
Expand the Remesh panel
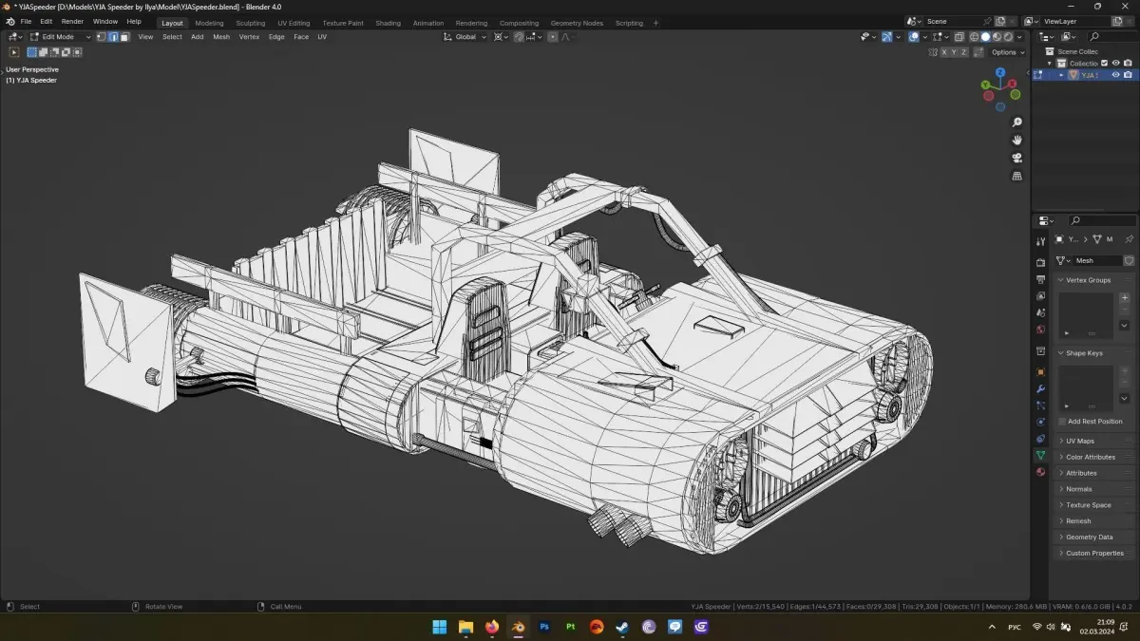[1078, 521]
